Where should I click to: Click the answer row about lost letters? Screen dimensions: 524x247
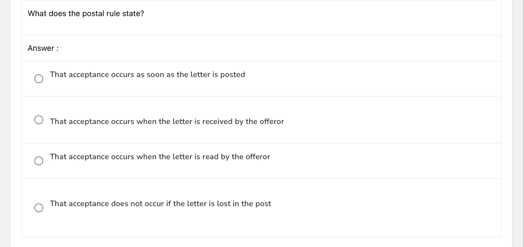pos(160,203)
